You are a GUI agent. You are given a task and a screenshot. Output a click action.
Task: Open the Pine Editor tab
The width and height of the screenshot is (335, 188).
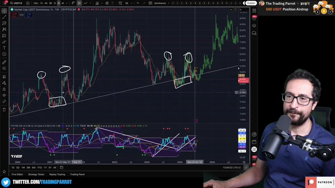pos(17,174)
